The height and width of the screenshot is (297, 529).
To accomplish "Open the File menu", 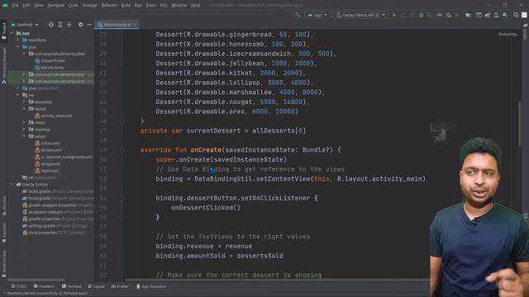I will 15,5.
